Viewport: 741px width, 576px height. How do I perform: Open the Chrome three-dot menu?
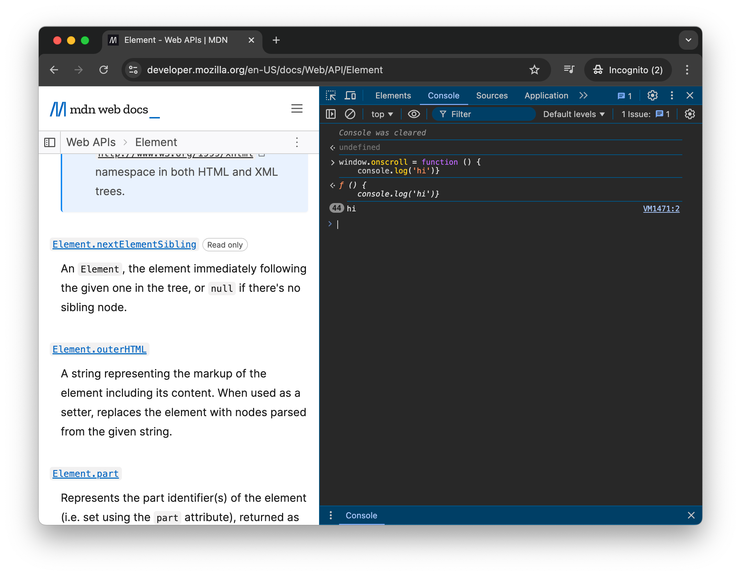point(687,70)
